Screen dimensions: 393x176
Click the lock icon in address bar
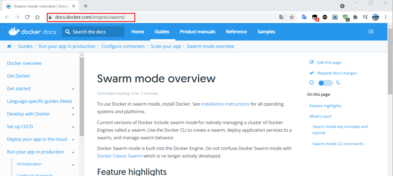[x=50, y=17]
